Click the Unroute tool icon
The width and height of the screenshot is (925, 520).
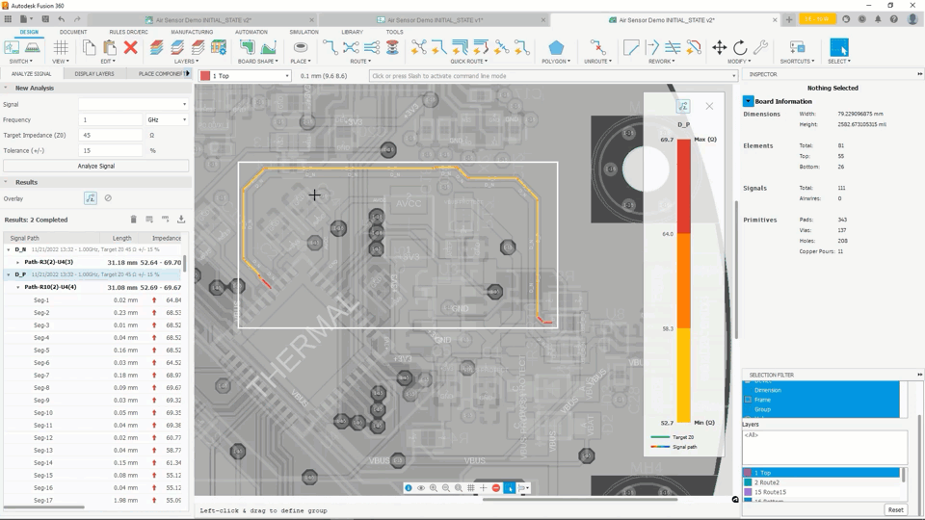pyautogui.click(x=597, y=47)
